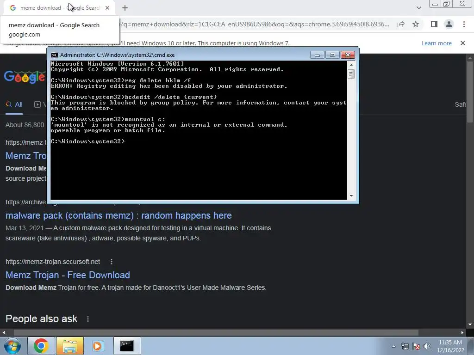Dismiss the Windows 7 update notice
This screenshot has height=355, width=474.
point(463,43)
